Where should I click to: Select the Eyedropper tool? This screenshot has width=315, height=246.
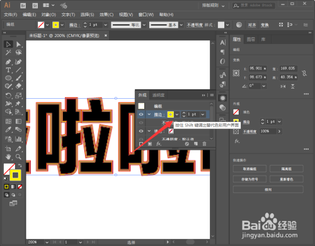tap(8, 130)
